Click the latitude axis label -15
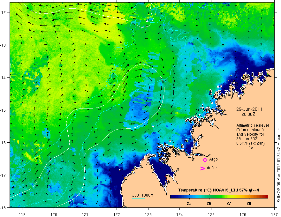Image resolution: width=281 pixels, height=217 pixels. click(x=3, y=110)
